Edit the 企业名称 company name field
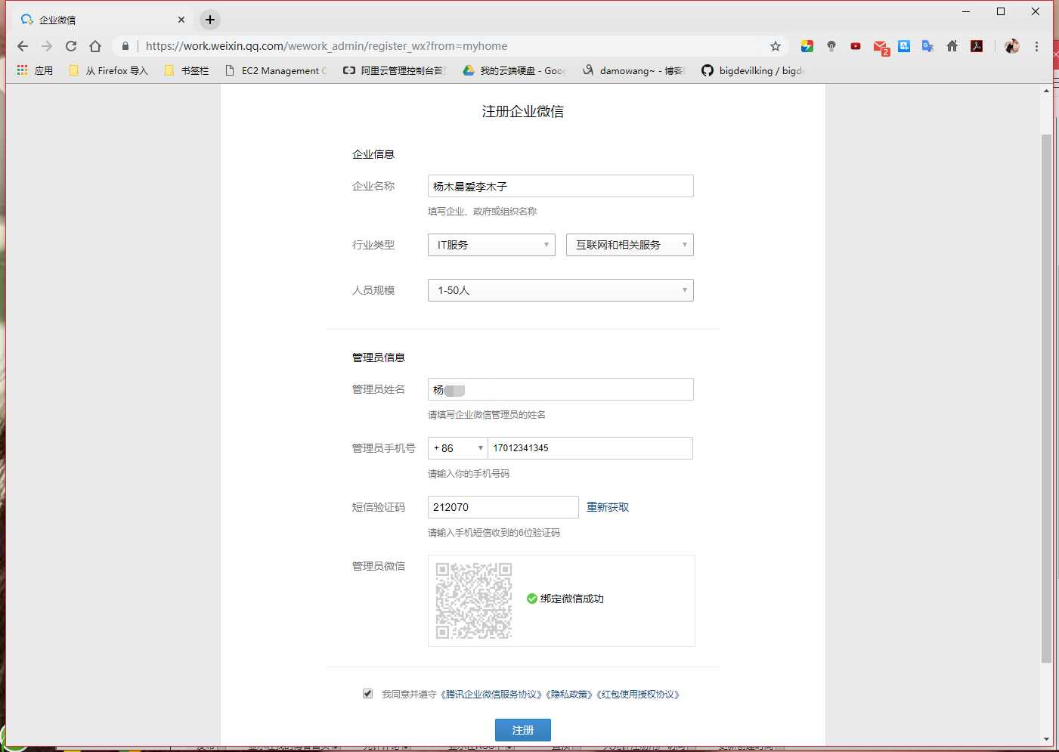This screenshot has width=1059, height=752. pyautogui.click(x=561, y=186)
